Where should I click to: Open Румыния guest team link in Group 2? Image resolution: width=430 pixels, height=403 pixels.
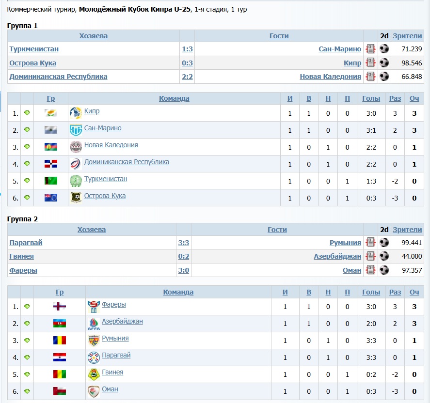point(345,243)
